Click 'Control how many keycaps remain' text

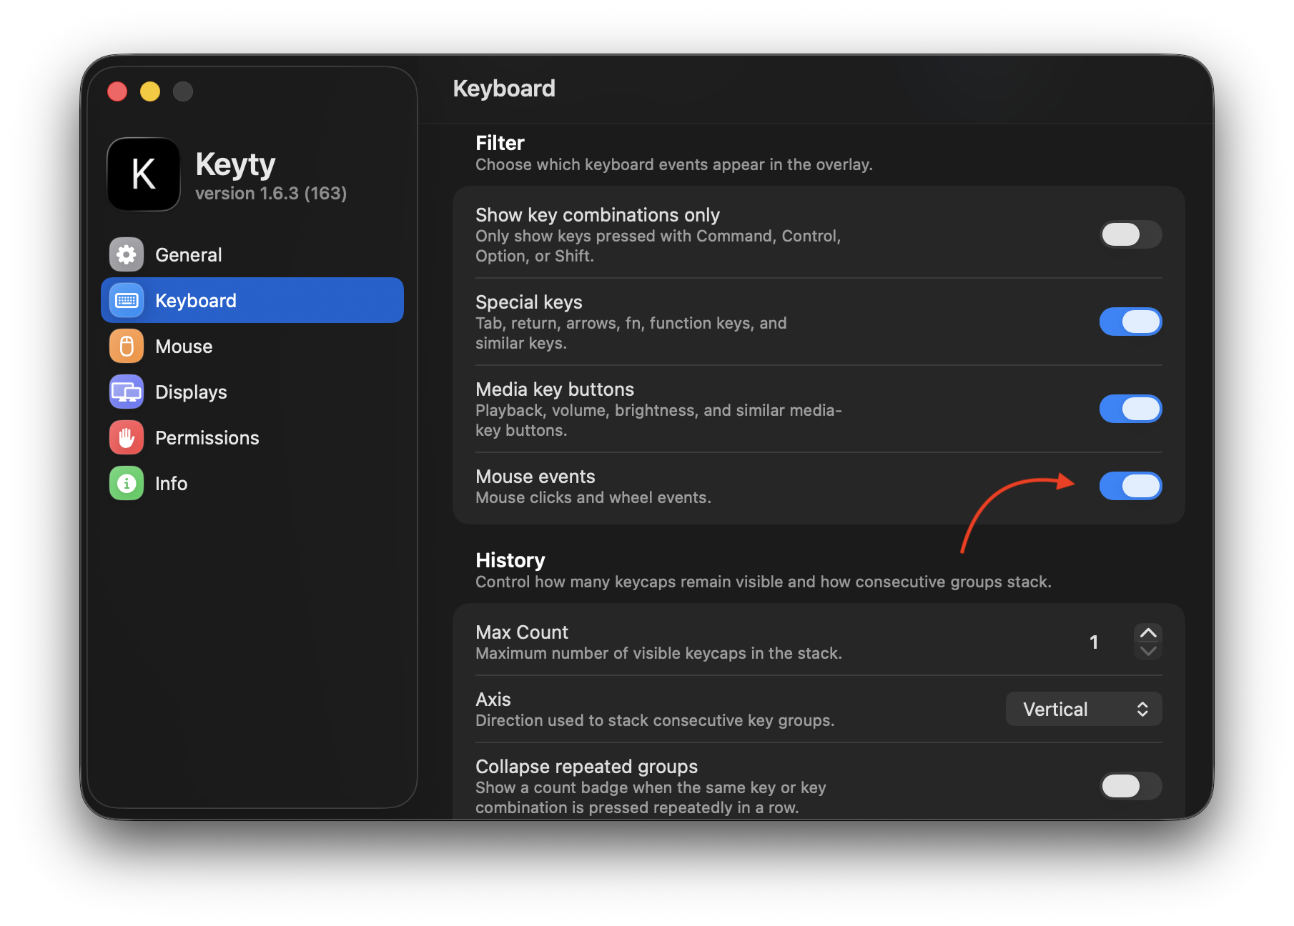[764, 582]
